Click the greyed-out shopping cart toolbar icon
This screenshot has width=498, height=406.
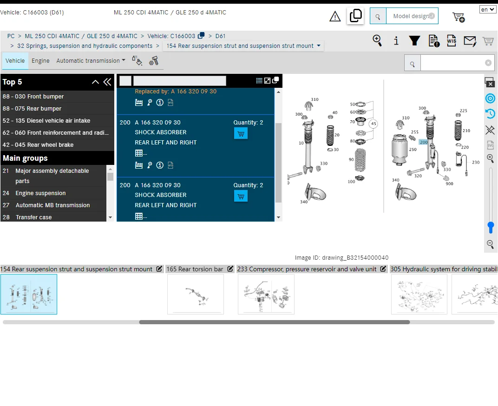488,41
